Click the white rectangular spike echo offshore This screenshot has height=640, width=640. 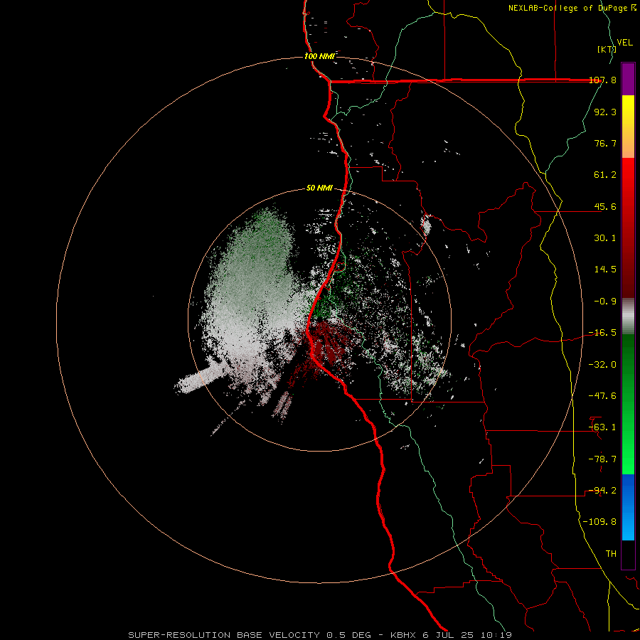coord(200,380)
